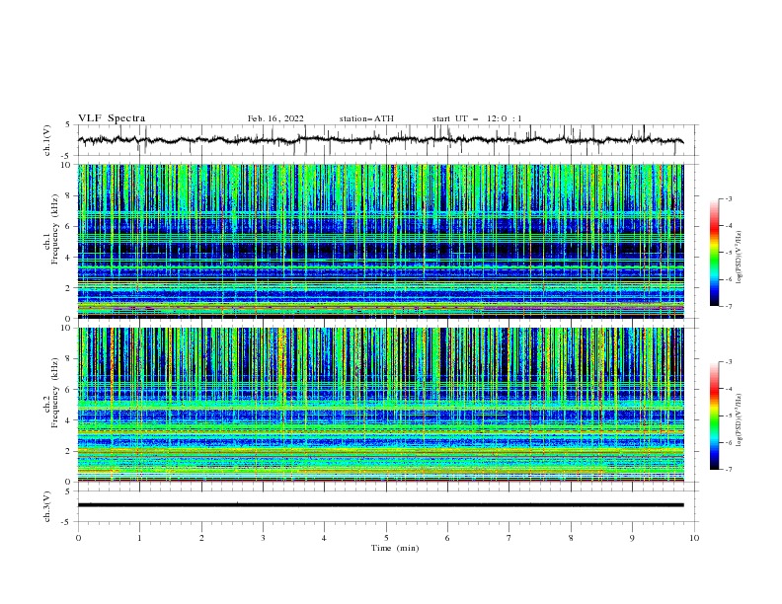Click the 'station=ATH' label

[366, 118]
